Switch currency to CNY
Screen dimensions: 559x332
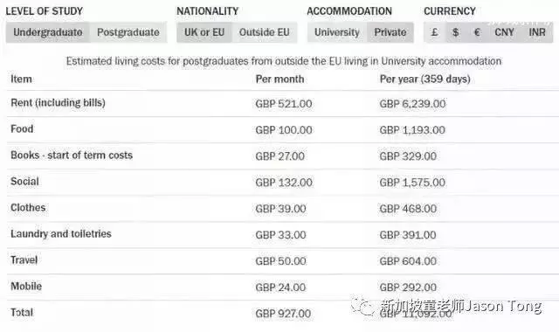pos(504,32)
